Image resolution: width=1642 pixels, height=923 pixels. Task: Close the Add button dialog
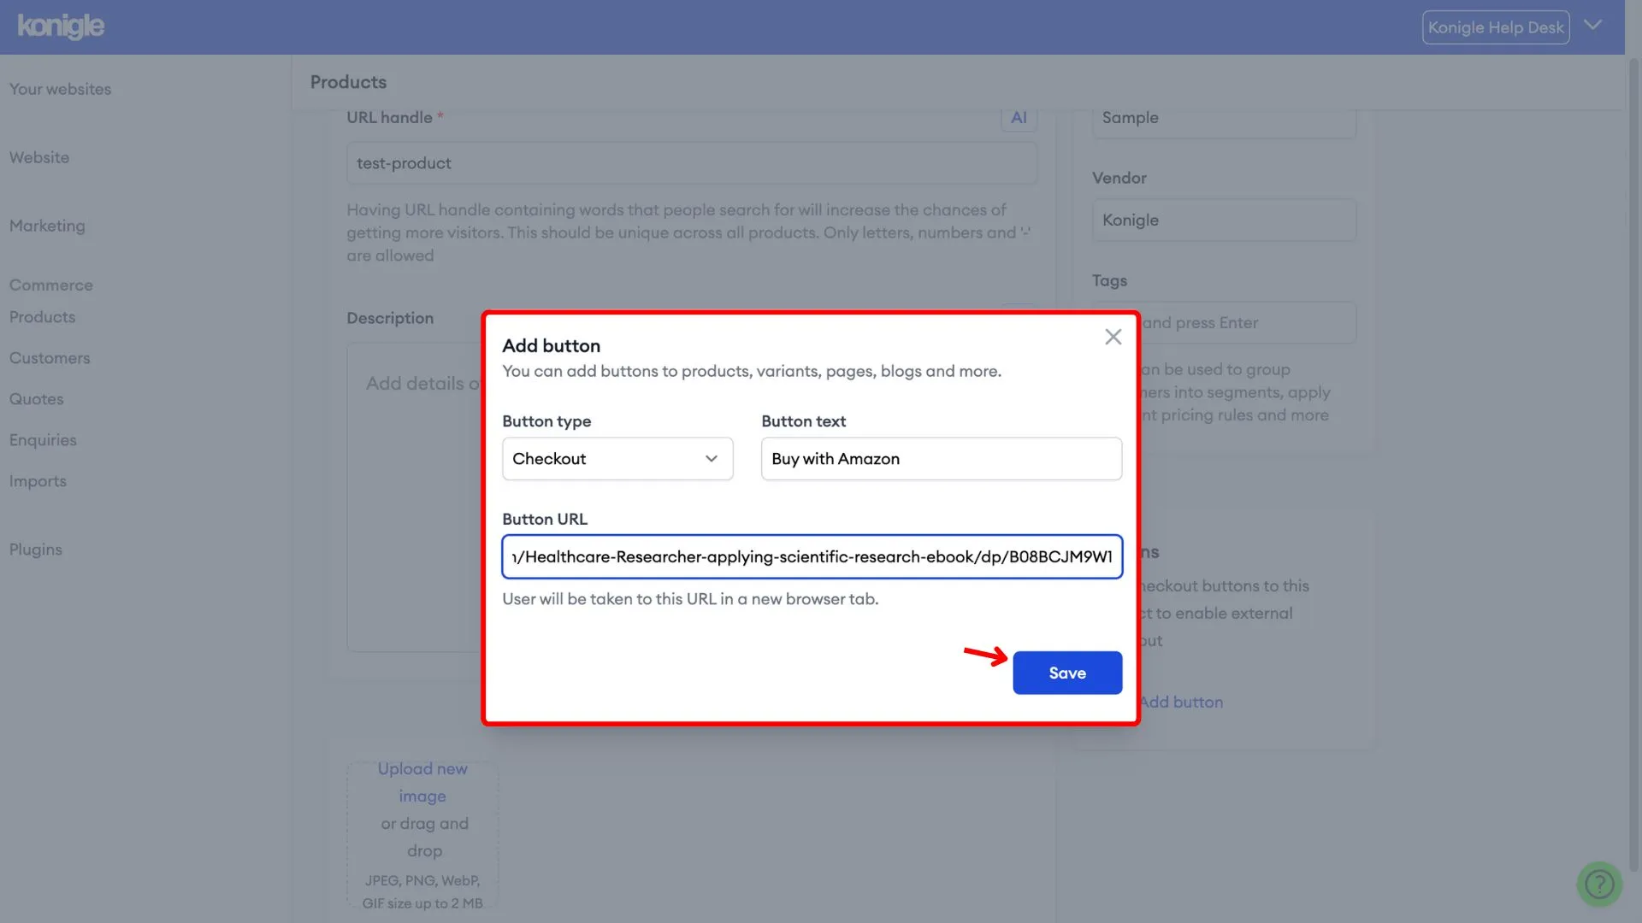click(x=1113, y=337)
